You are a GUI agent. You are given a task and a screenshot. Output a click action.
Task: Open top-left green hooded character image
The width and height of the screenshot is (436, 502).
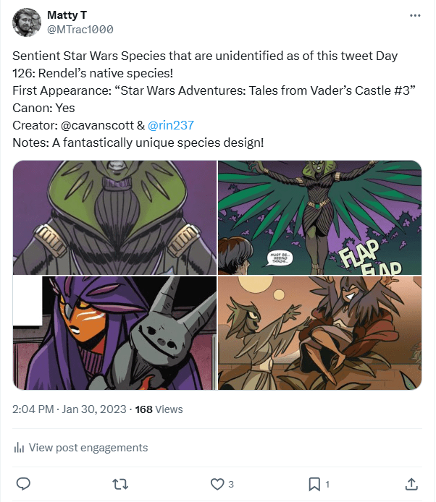tap(114, 217)
